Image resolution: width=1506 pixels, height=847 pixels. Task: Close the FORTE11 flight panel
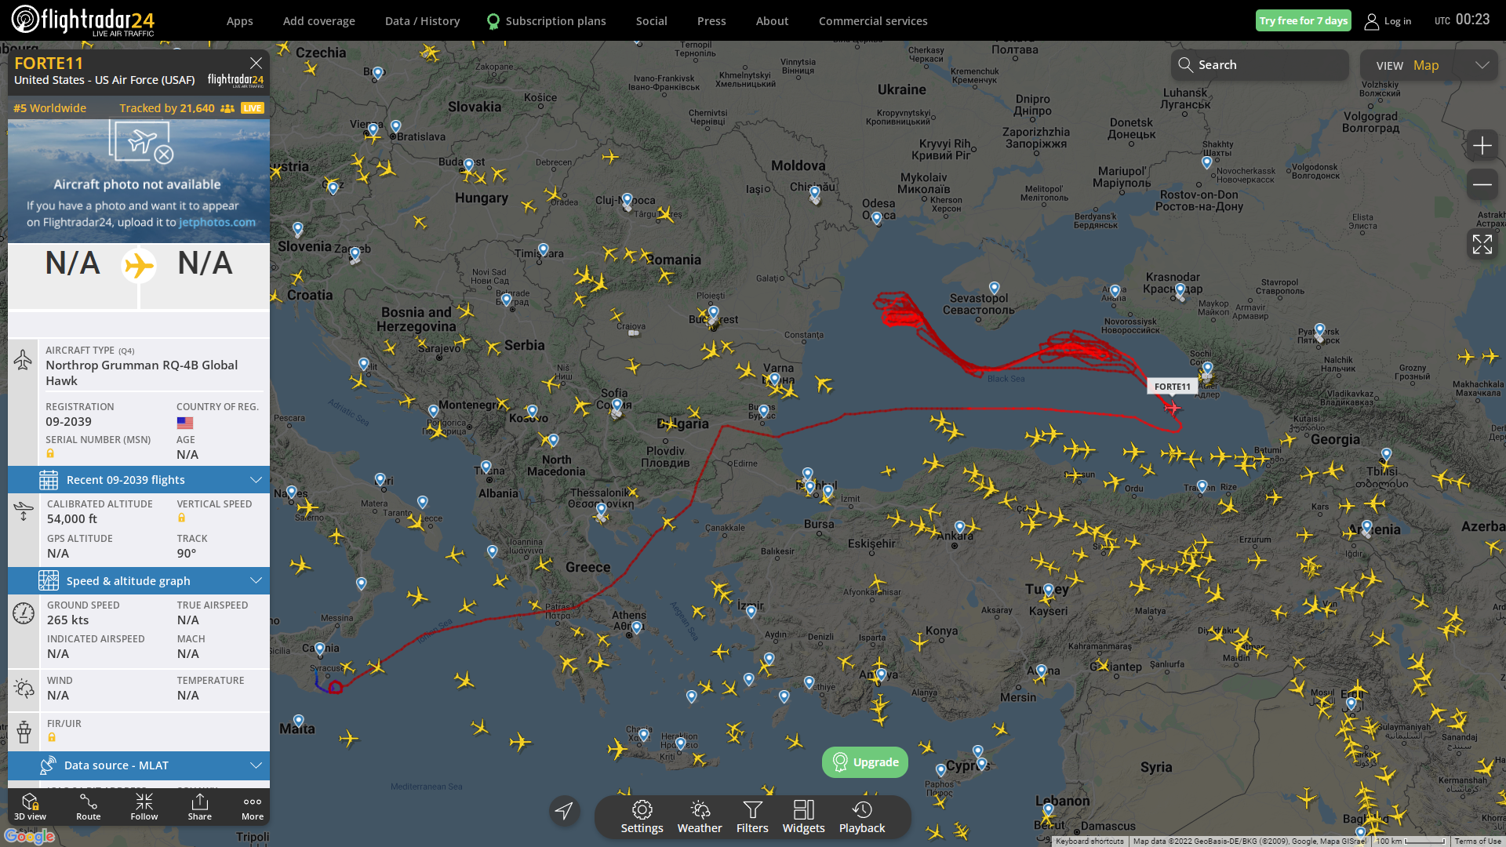[256, 63]
